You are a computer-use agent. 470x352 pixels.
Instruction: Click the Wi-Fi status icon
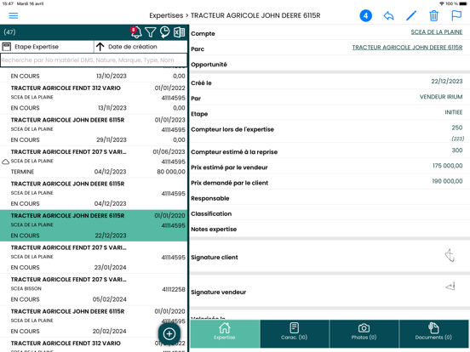pyautogui.click(x=442, y=3)
